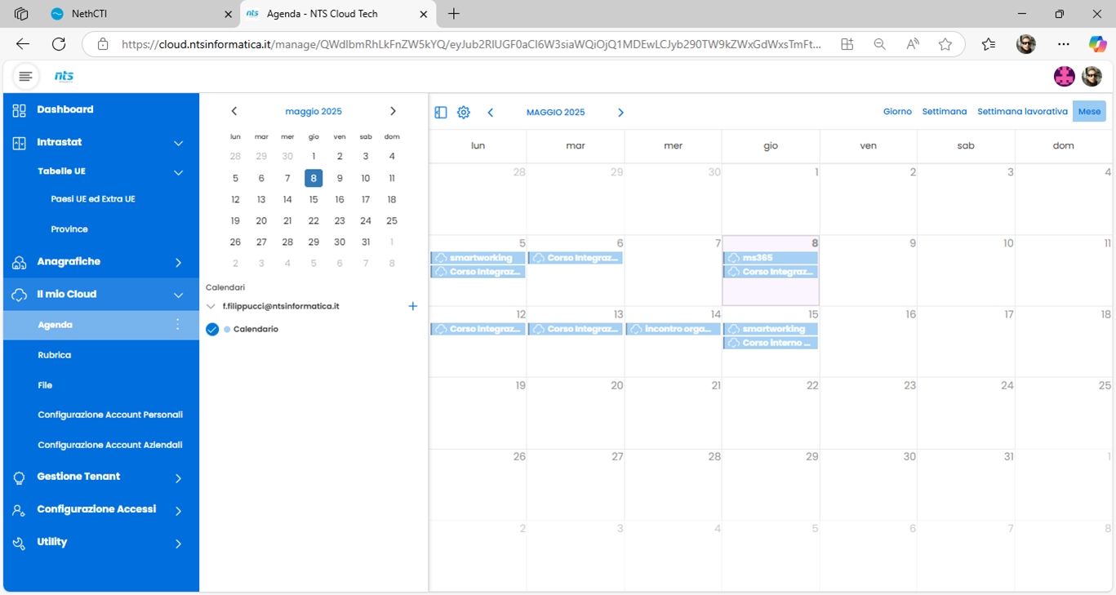Go to next month in main calendar
This screenshot has width=1116, height=595.
pos(620,113)
